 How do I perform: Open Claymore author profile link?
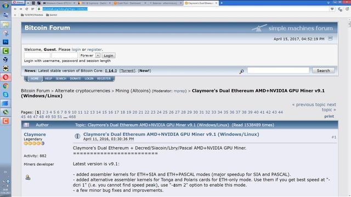pos(35,135)
